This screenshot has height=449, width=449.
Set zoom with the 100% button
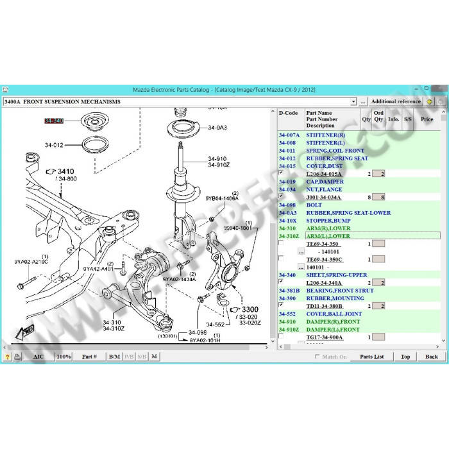[x=64, y=357]
